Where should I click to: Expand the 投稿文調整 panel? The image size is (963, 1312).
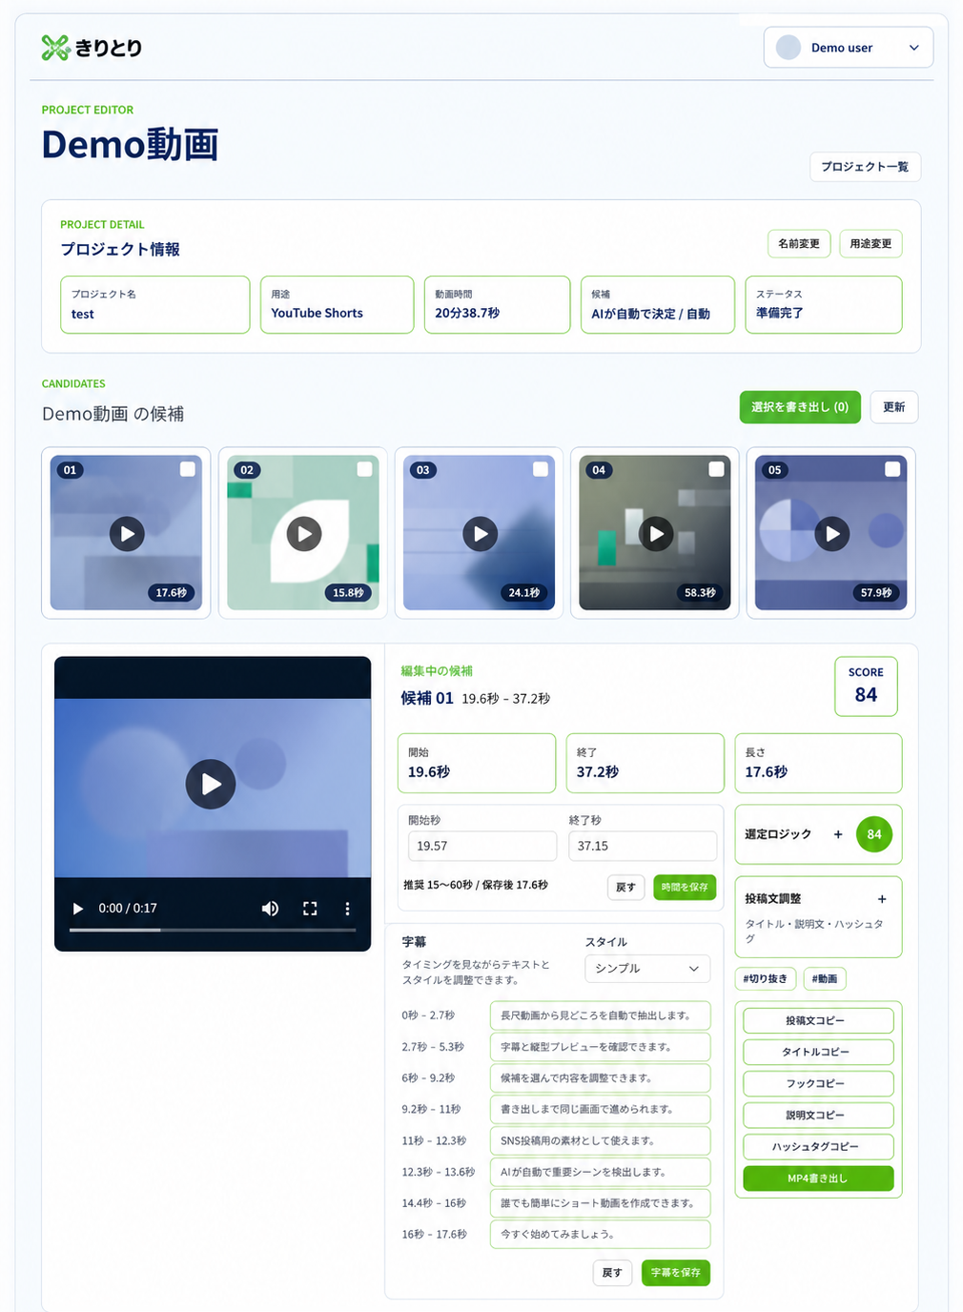point(882,899)
